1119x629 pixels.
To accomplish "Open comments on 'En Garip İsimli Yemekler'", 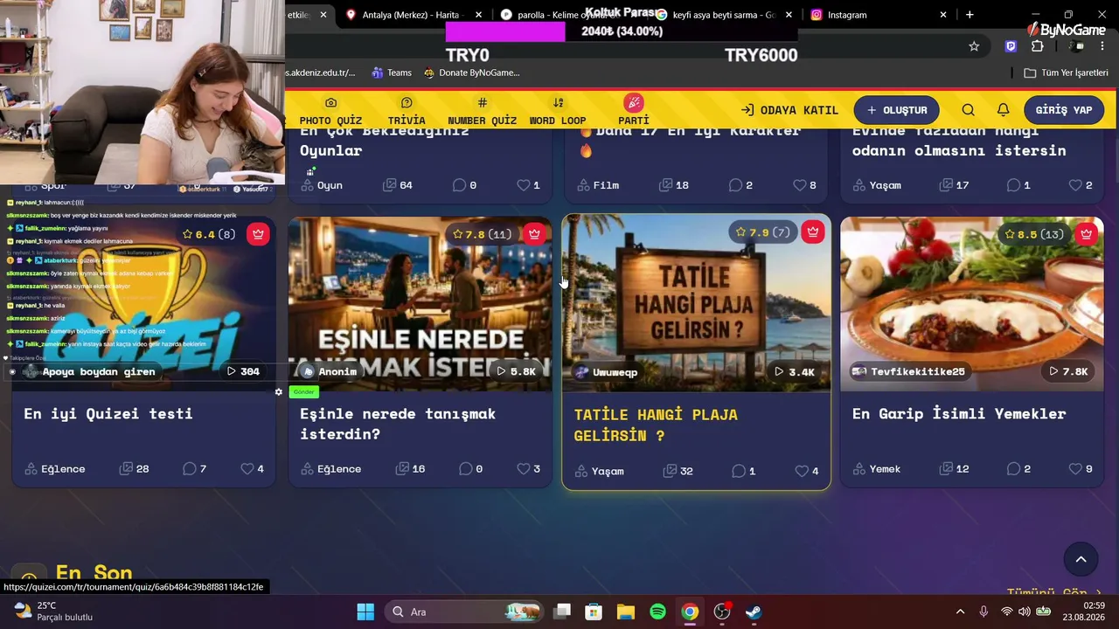I will 1018,469.
